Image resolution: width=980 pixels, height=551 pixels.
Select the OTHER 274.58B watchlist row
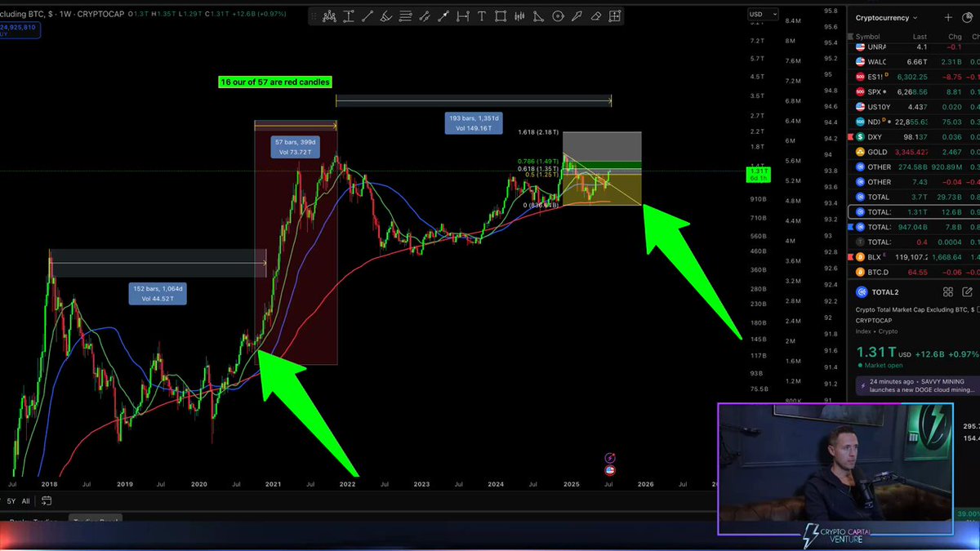(914, 167)
